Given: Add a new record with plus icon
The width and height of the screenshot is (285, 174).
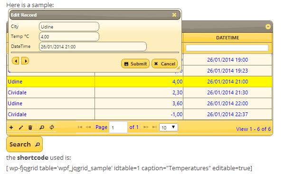Looking at the screenshot, I should click(11, 128).
